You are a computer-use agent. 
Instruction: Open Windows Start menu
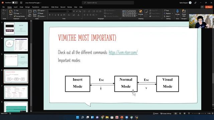point(78,117)
